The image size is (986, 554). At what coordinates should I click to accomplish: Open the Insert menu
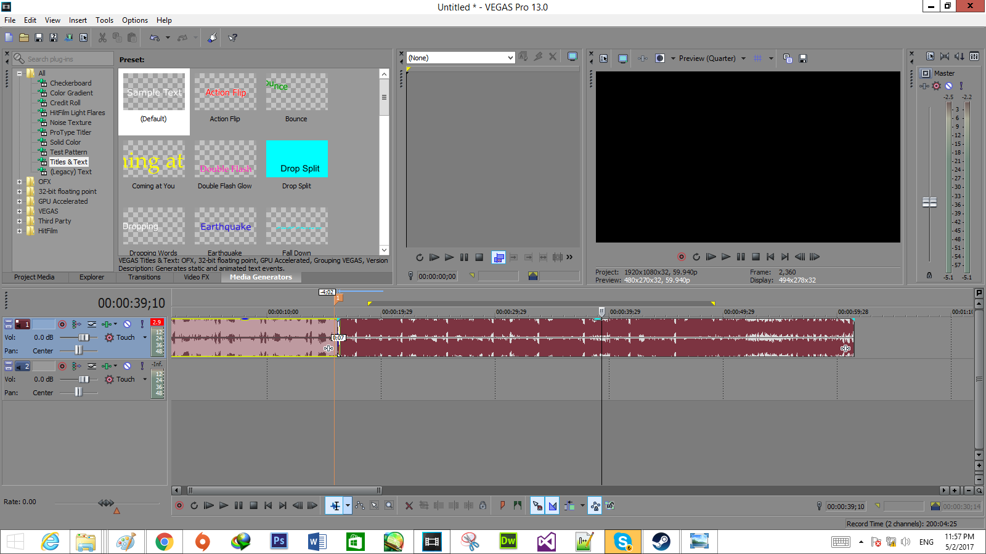(x=78, y=20)
